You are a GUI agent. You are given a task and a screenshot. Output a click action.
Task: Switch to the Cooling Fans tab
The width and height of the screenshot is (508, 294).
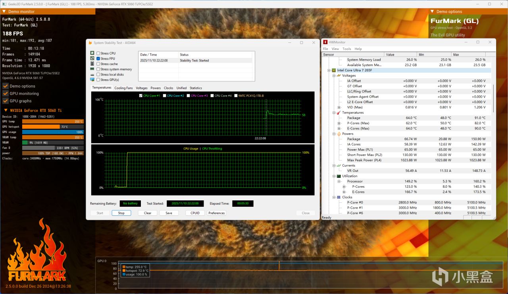coord(123,88)
